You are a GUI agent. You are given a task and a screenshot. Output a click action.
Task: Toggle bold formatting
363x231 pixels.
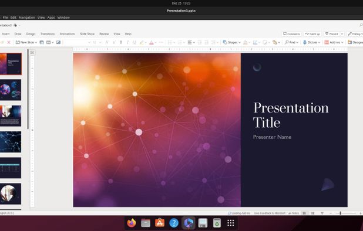[121, 42]
